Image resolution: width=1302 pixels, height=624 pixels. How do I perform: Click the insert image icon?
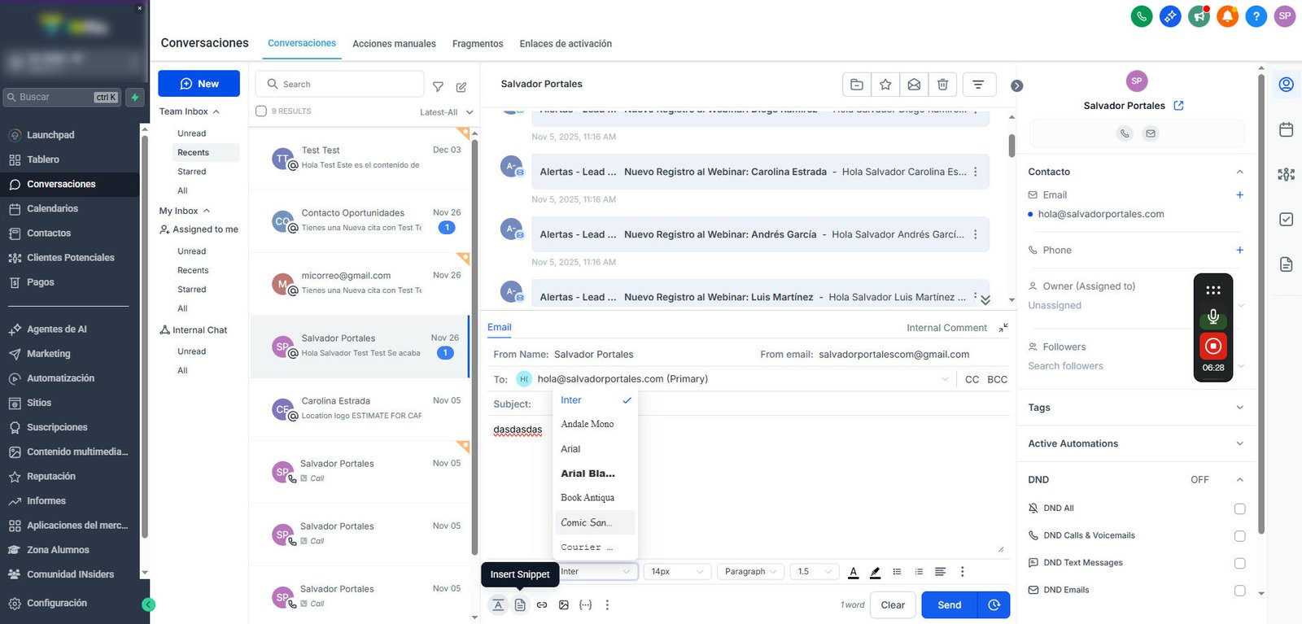click(564, 605)
